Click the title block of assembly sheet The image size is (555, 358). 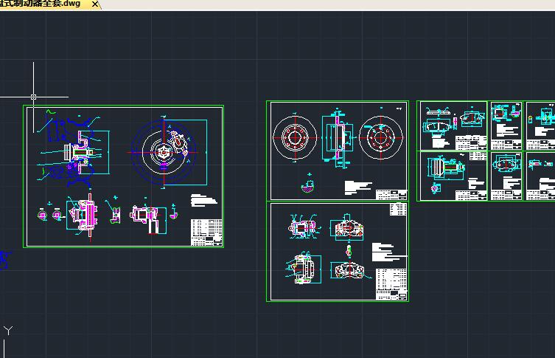click(x=206, y=233)
